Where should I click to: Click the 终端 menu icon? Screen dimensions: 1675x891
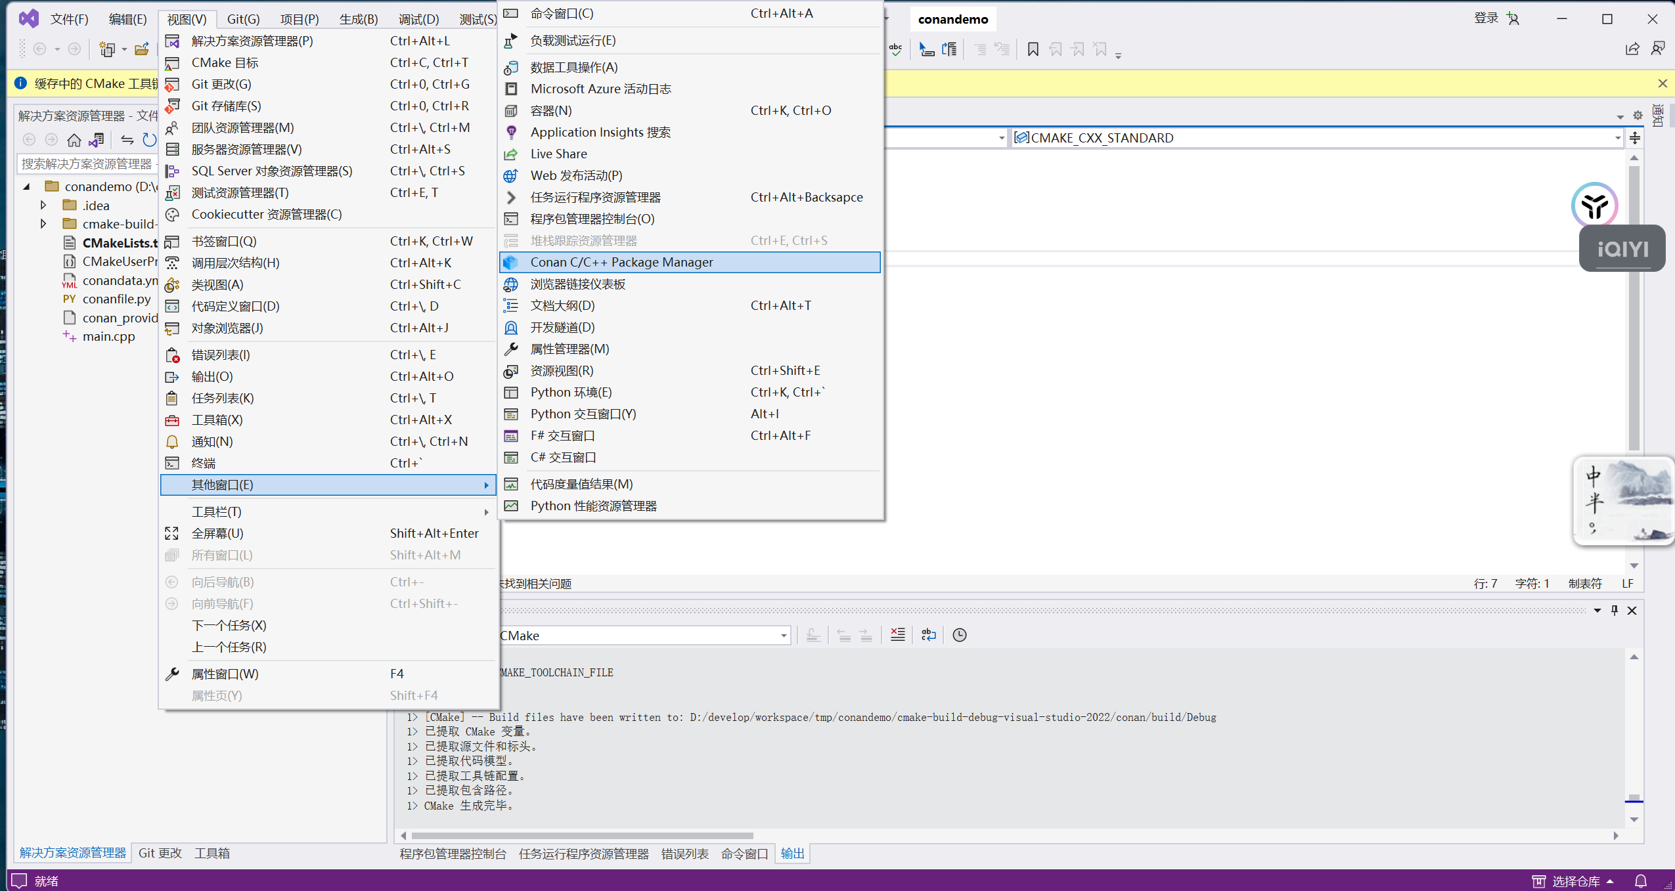(172, 464)
